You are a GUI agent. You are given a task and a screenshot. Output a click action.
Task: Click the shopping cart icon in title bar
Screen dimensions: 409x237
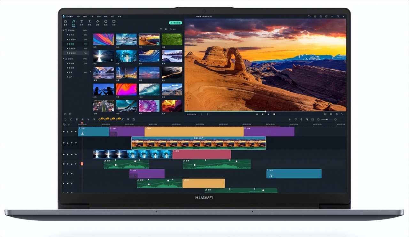click(x=309, y=16)
